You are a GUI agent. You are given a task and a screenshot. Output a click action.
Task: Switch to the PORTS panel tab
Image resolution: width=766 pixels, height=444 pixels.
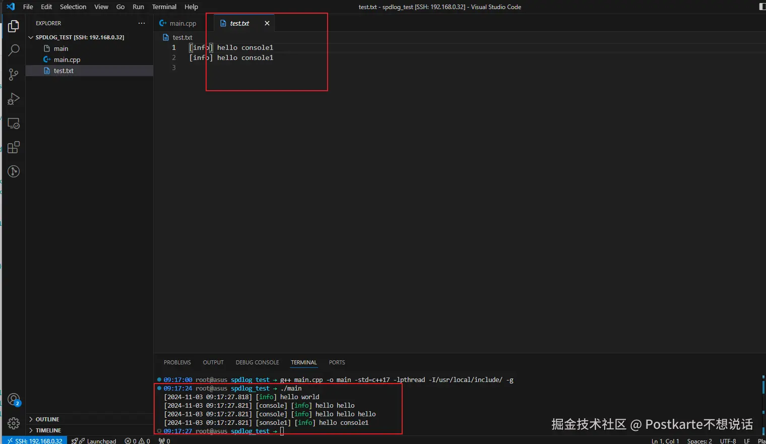(x=337, y=362)
